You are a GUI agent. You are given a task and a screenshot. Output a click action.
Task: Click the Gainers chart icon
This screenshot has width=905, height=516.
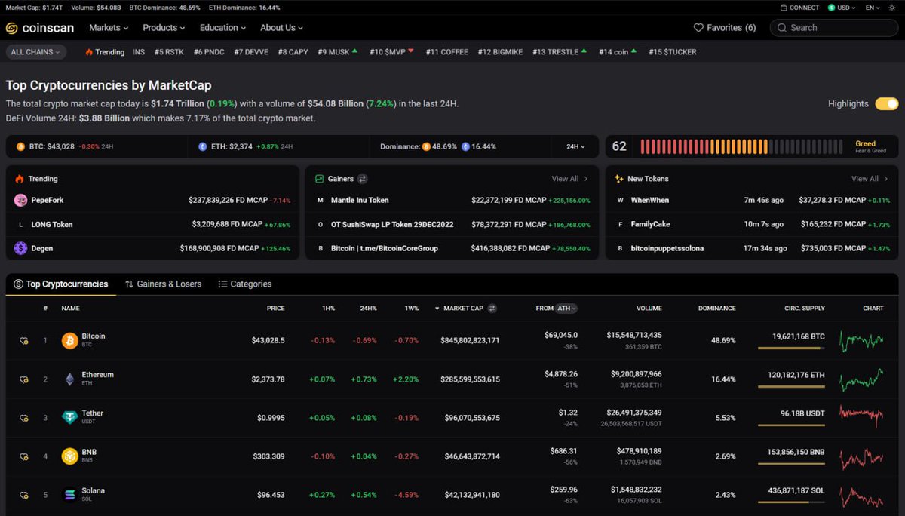click(320, 179)
